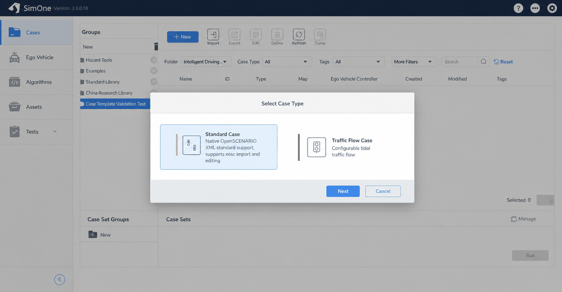Sort by the ID column header

227,79
